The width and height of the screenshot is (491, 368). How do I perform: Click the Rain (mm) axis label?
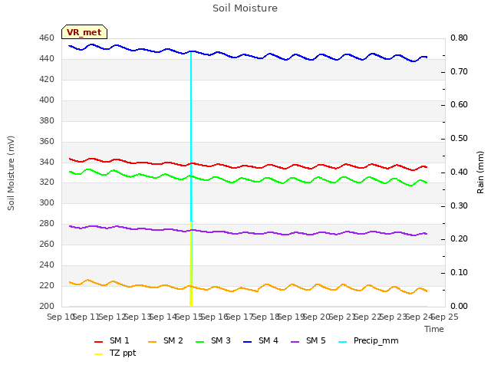click(x=480, y=172)
